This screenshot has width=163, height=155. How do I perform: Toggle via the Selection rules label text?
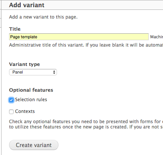(31, 100)
